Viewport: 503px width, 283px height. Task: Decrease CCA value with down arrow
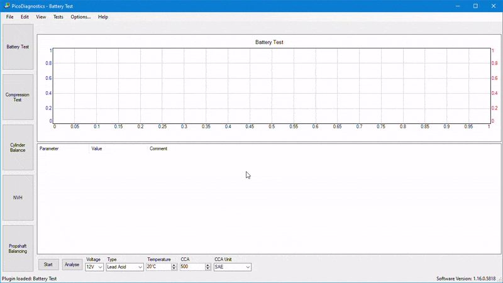[208, 269]
